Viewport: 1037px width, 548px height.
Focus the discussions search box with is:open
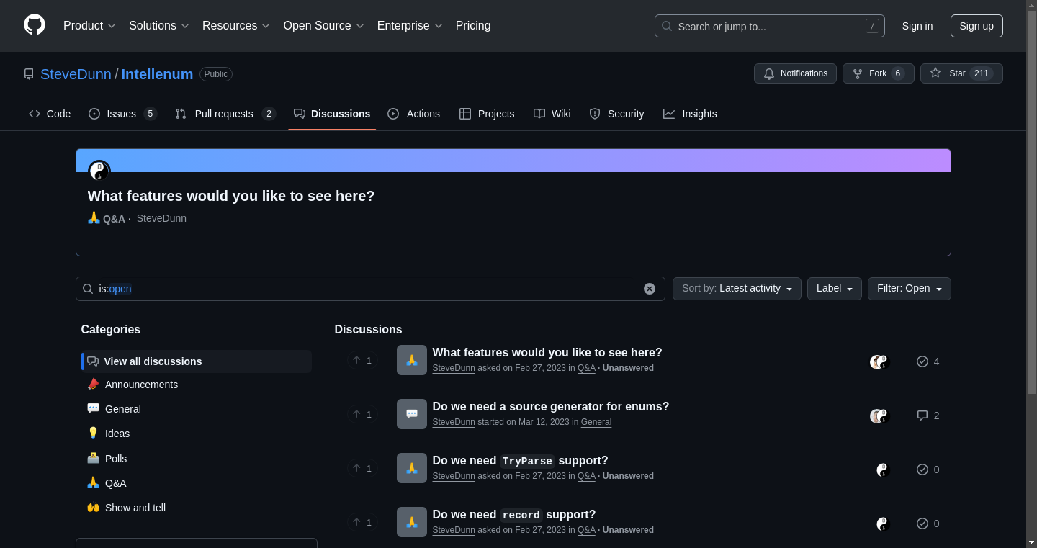pyautogui.click(x=370, y=289)
